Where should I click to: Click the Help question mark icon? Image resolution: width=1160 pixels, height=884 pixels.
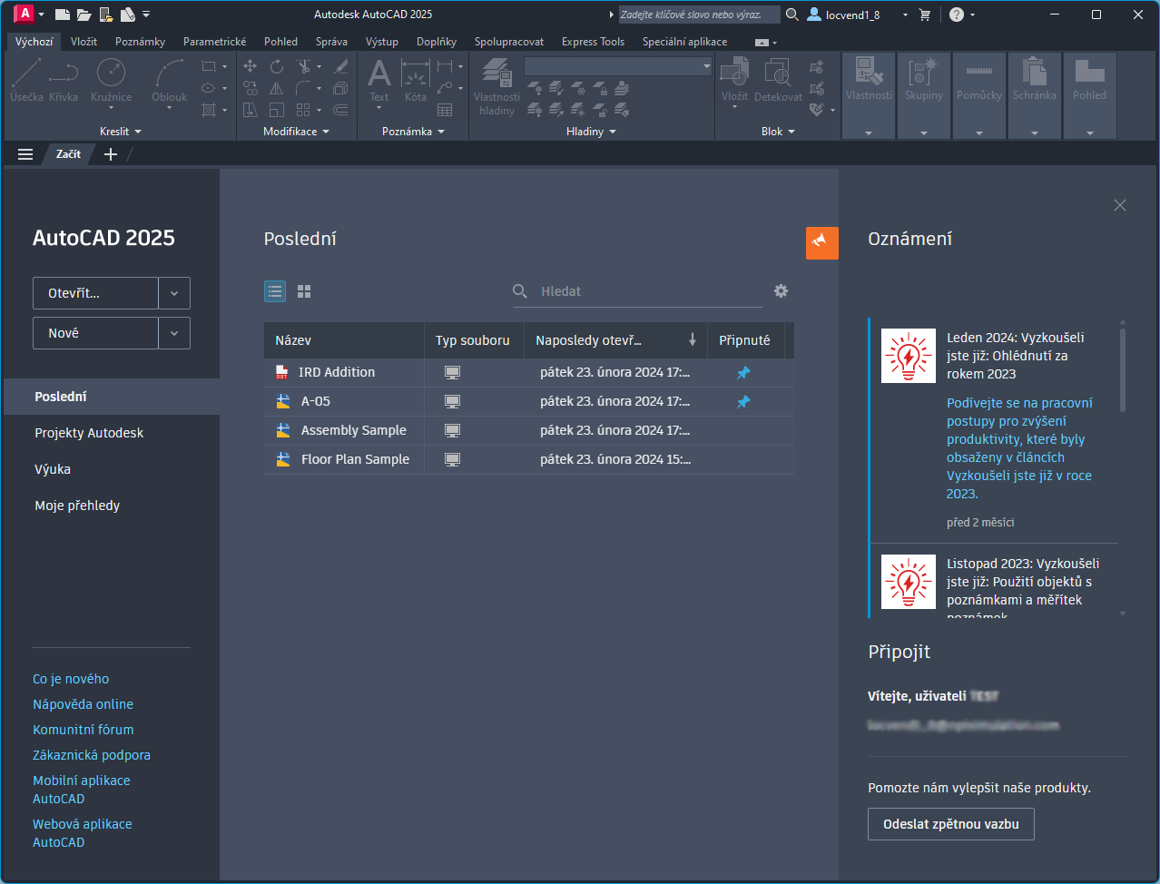(x=957, y=15)
